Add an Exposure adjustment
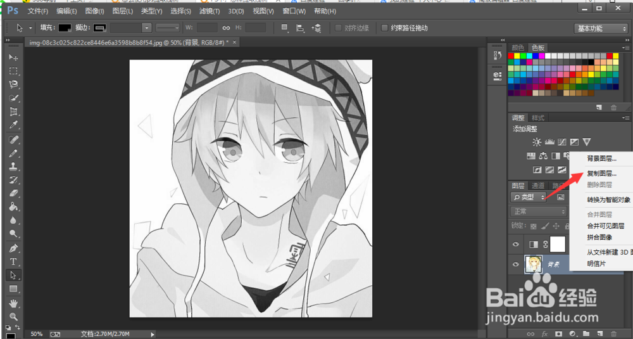The image size is (633, 339). [575, 142]
